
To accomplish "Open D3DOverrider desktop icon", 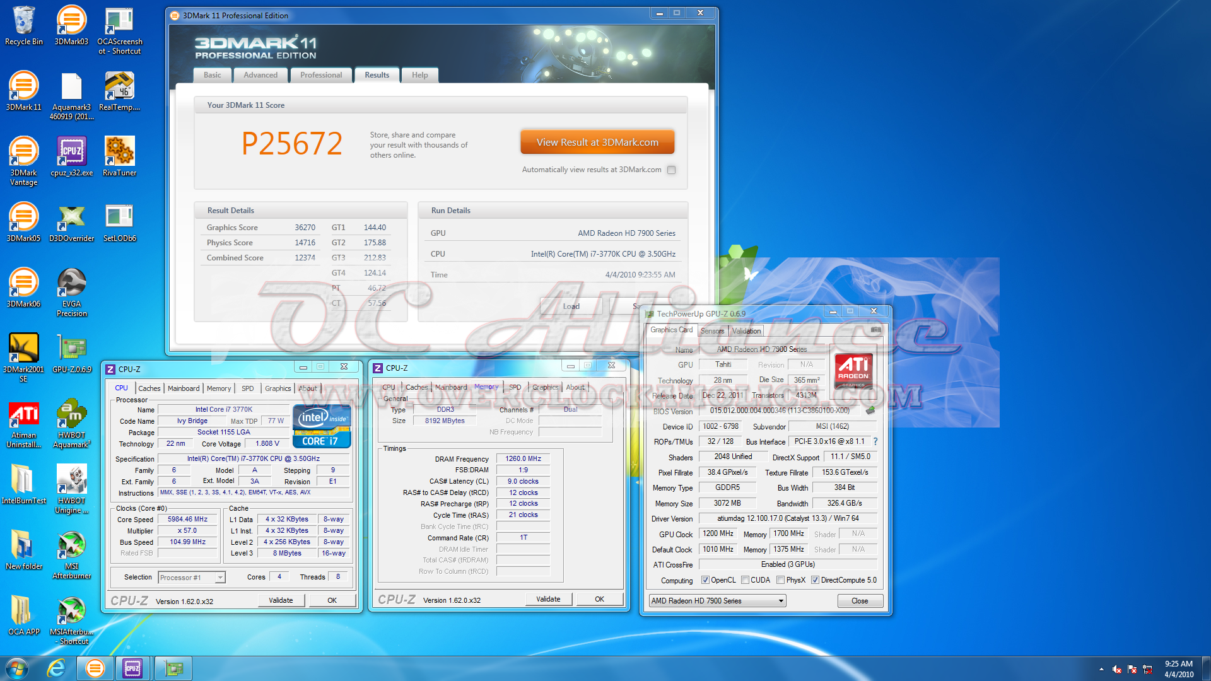I will point(71,222).
